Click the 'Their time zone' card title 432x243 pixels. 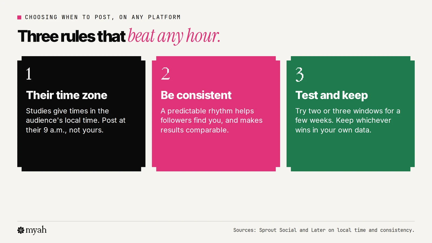tap(67, 95)
